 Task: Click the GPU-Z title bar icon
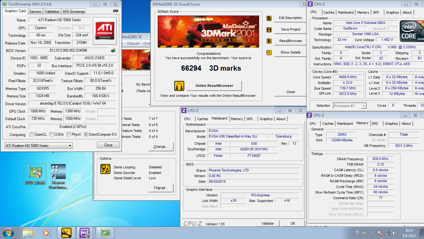5,4
